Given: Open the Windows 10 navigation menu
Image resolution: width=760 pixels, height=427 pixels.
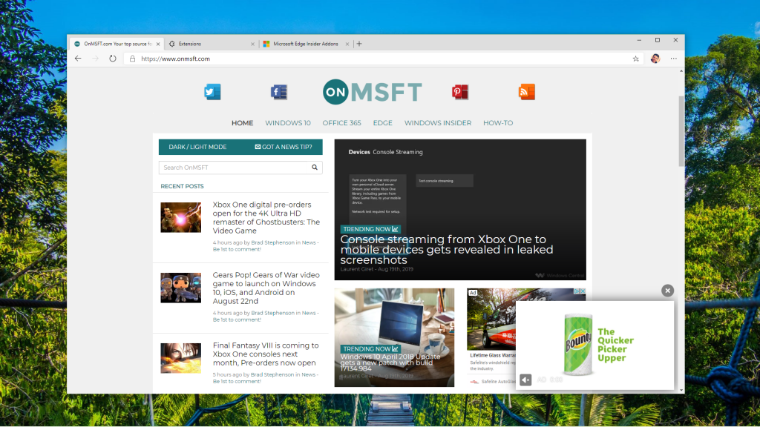Looking at the screenshot, I should 288,123.
